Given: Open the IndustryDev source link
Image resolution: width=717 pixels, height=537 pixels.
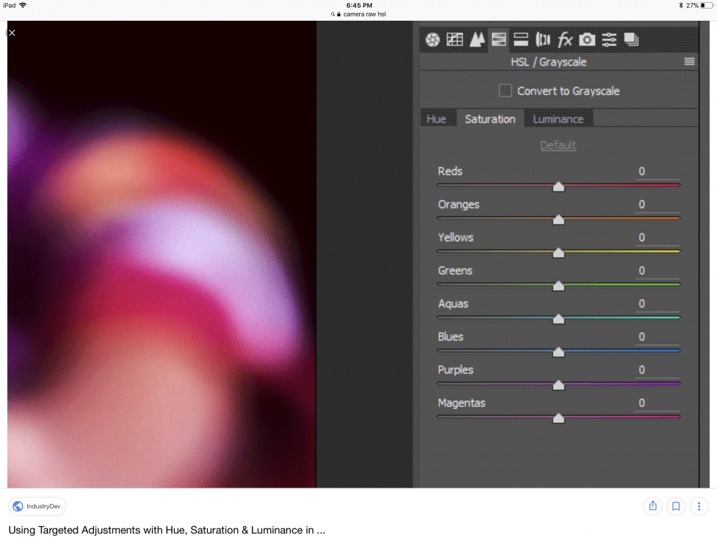Looking at the screenshot, I should (x=37, y=506).
